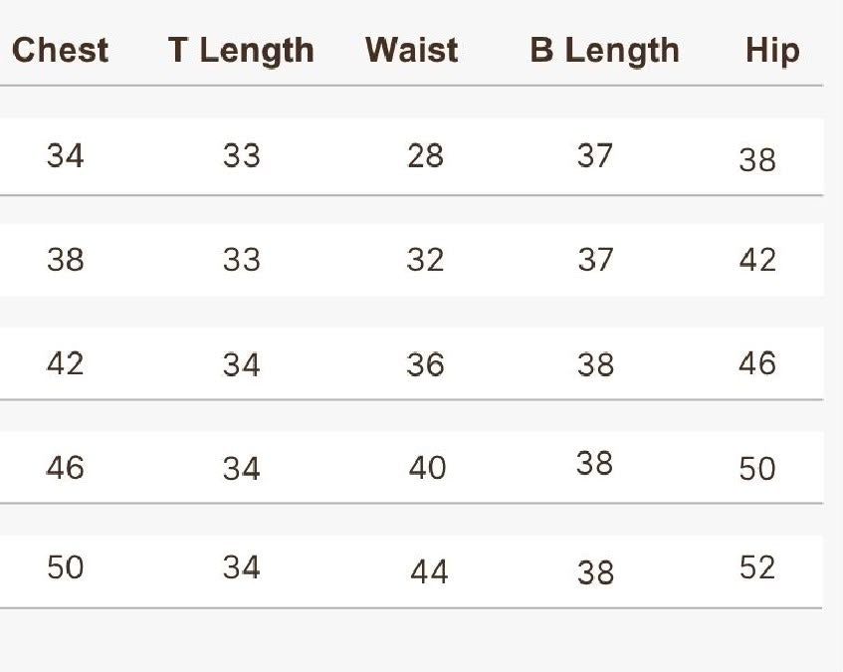Click the Waist column header
This screenshot has width=843, height=672.
(x=412, y=51)
